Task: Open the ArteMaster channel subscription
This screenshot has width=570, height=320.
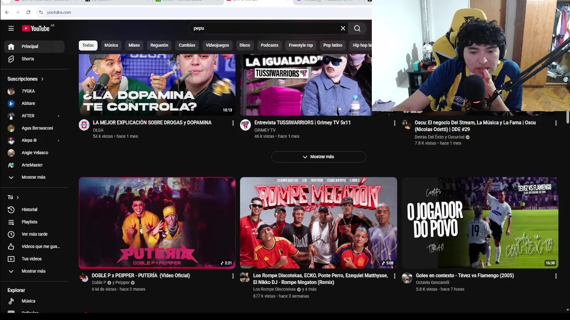Action: tap(34, 165)
